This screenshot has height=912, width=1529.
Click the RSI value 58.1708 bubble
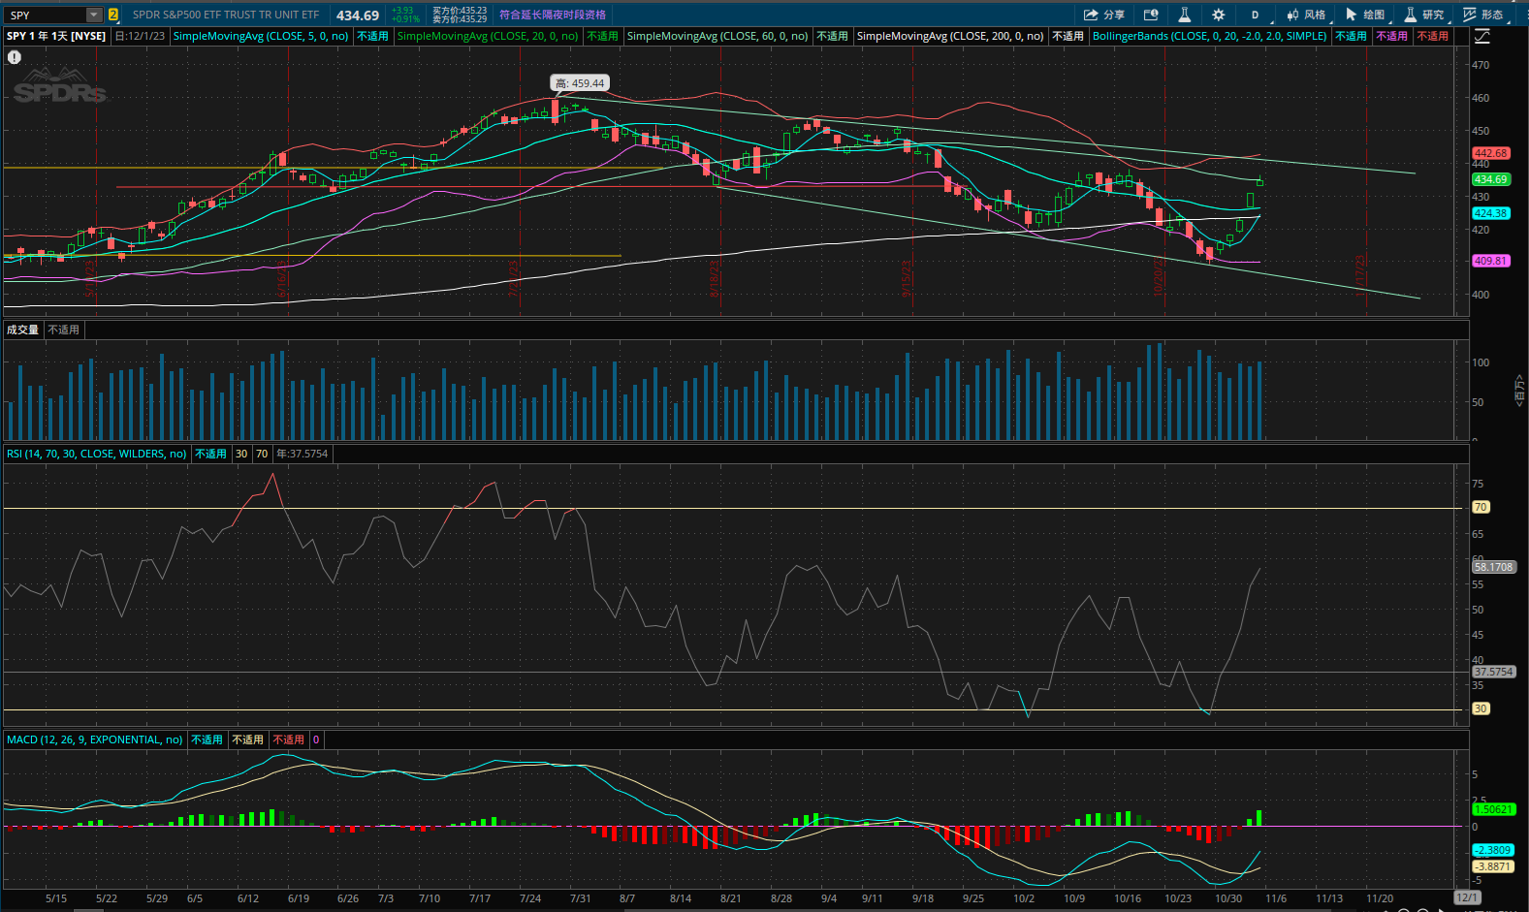pyautogui.click(x=1493, y=567)
